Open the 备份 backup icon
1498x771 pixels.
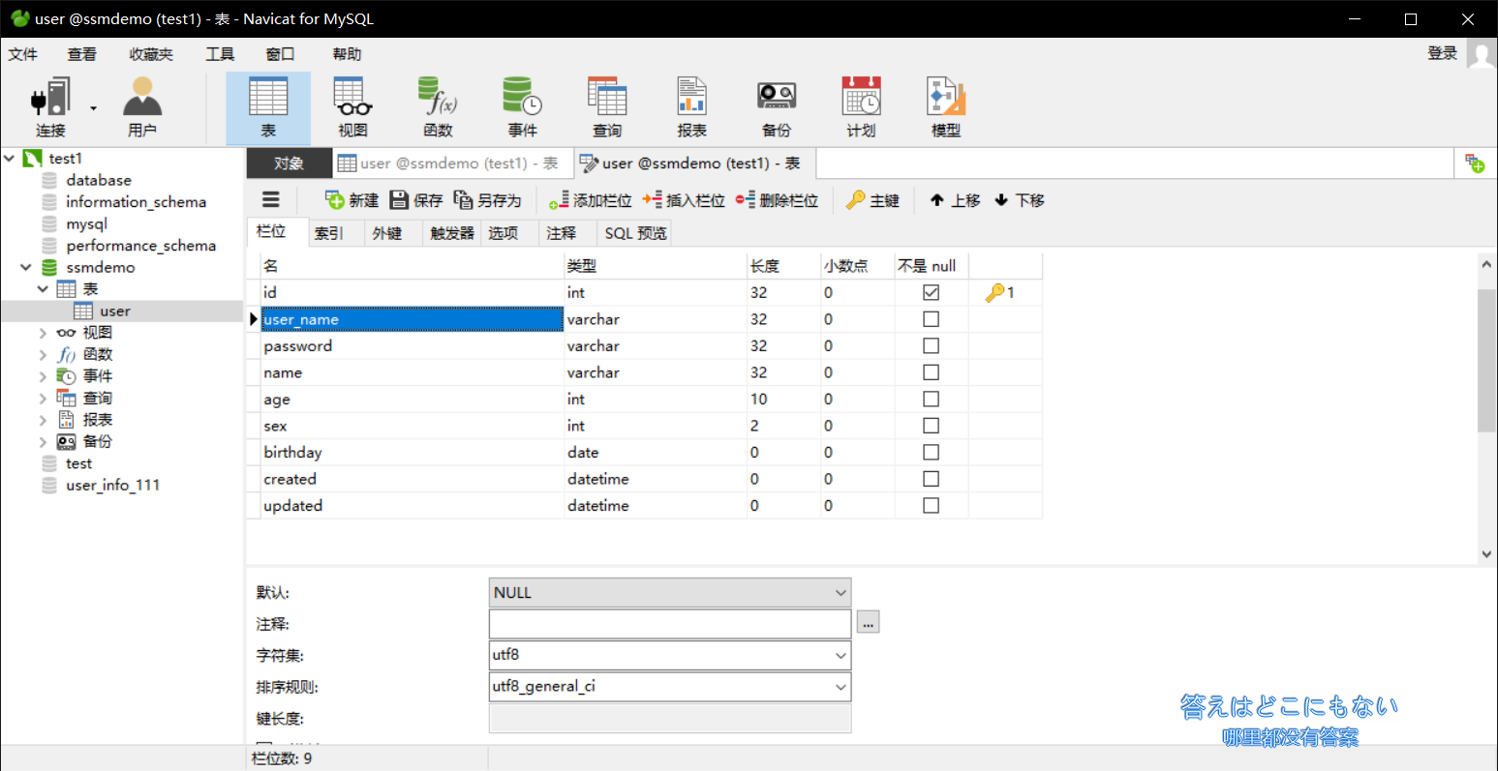777,107
